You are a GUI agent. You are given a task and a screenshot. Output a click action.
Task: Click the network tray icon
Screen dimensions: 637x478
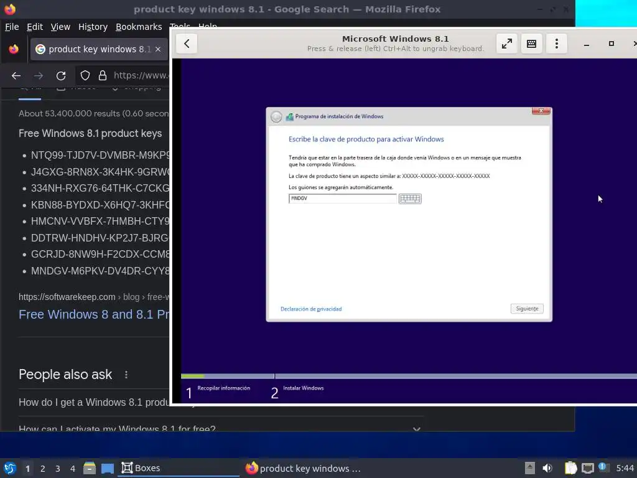(x=587, y=468)
